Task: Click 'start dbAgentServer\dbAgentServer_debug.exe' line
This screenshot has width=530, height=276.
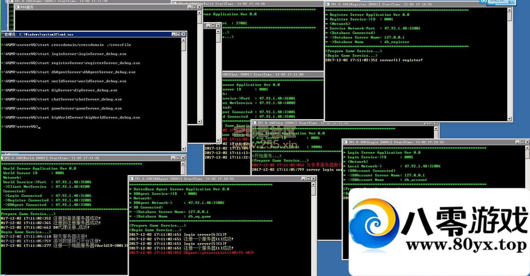Action: coord(86,72)
